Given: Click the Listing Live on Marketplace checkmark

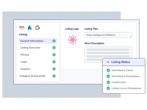Looking at the screenshot, I should coord(108,88).
